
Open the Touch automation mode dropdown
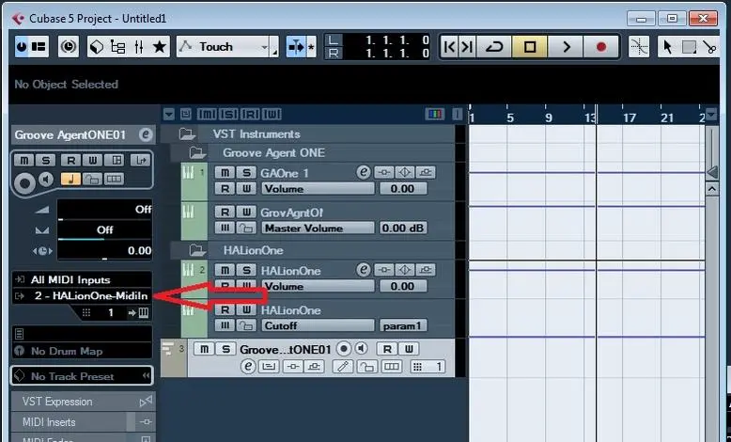227,47
